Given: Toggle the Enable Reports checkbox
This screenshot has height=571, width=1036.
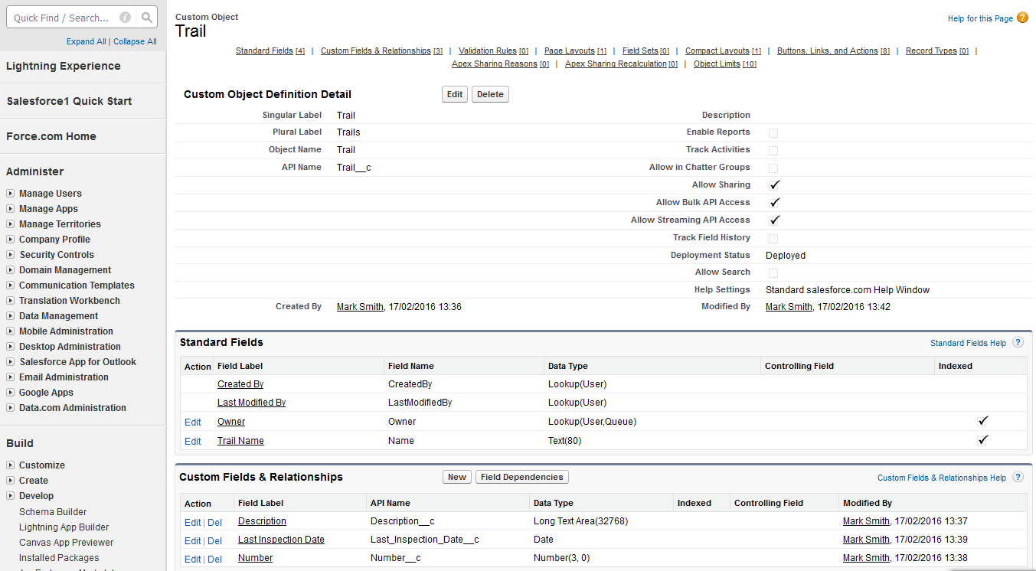Looking at the screenshot, I should point(773,133).
